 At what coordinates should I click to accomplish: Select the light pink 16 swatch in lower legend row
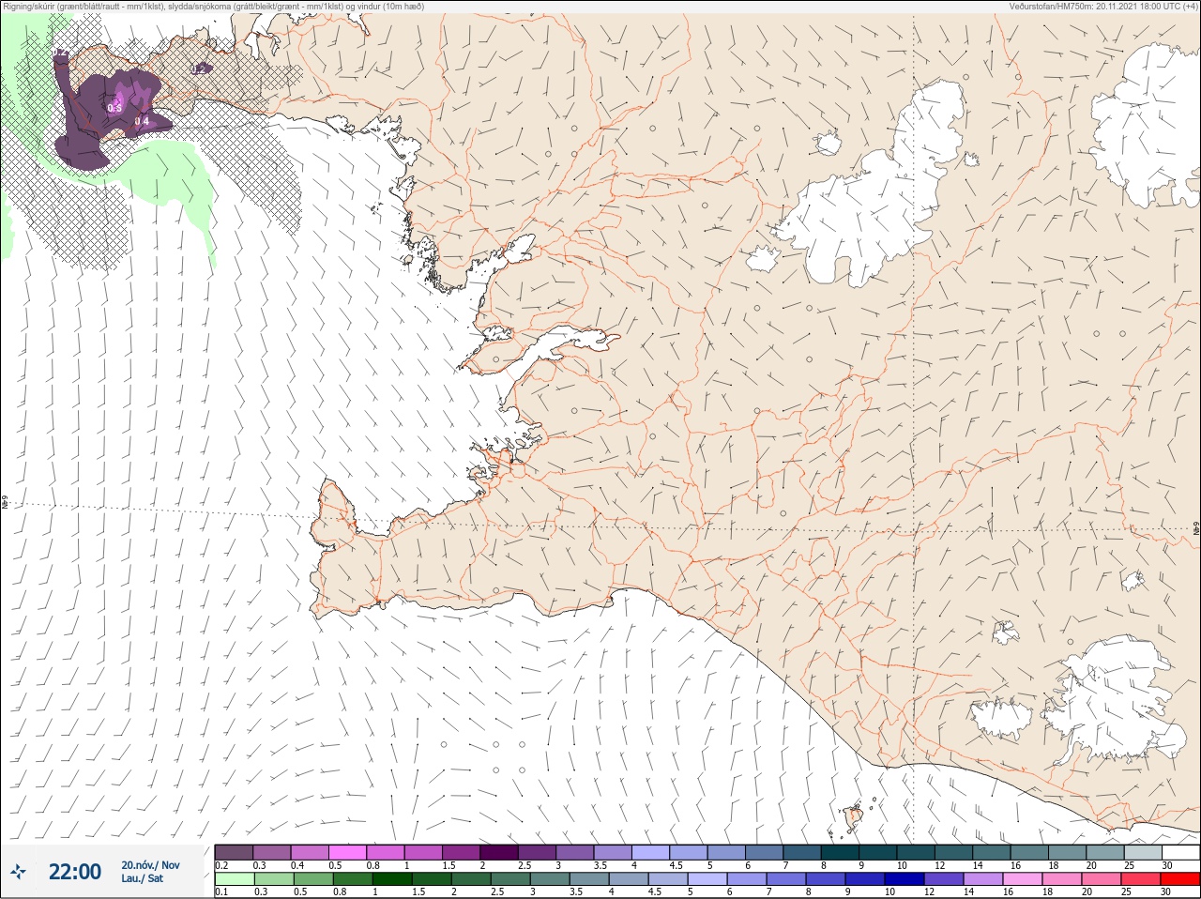[1022, 879]
